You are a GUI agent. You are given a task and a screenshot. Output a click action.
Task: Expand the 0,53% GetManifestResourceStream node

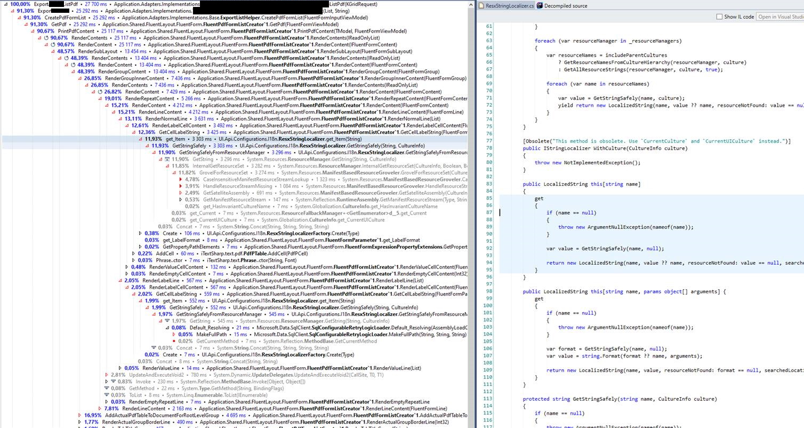click(x=181, y=200)
